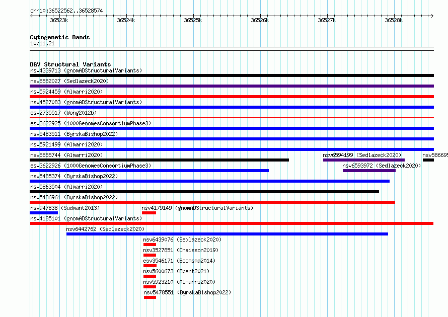Open nsv6442762 (Sedlazeck2020) variant label
The height and width of the screenshot is (317, 448).
click(105, 229)
